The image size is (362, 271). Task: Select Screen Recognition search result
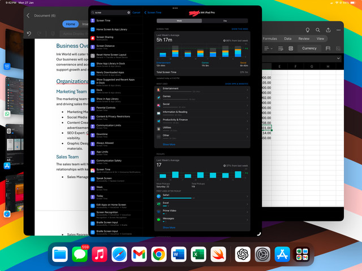click(116, 215)
